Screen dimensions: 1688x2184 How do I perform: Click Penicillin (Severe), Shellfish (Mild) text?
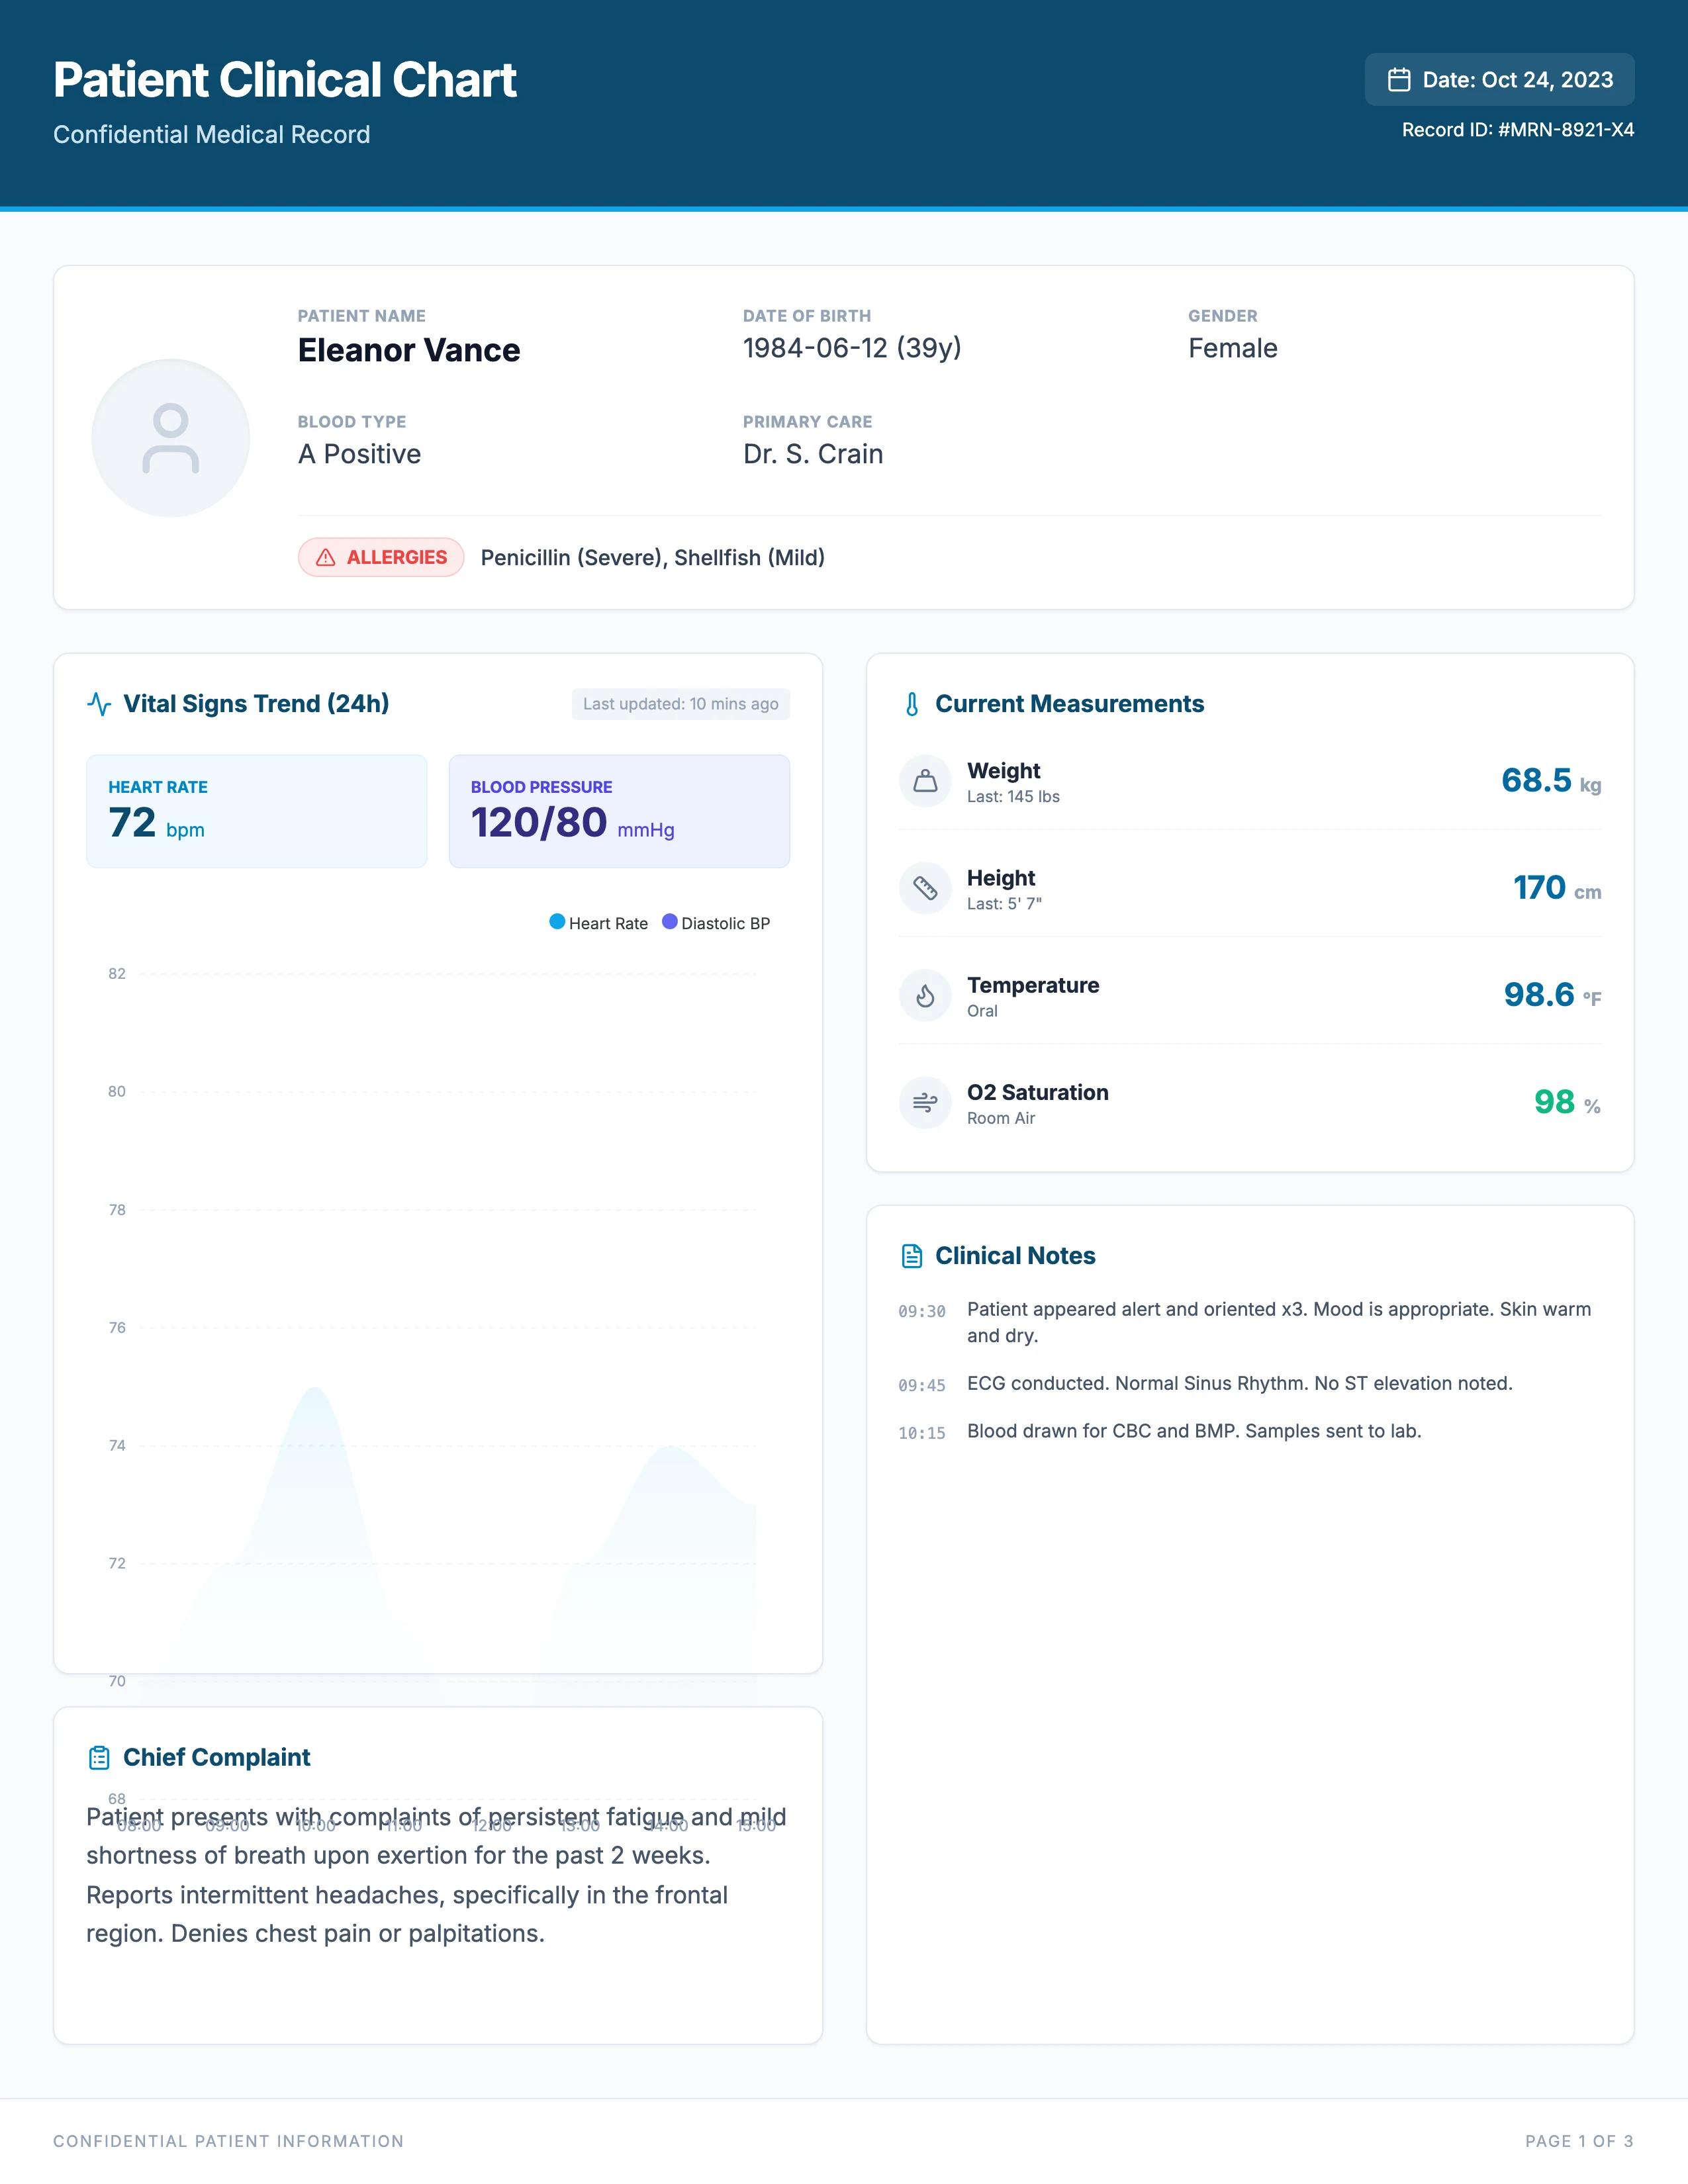tap(653, 558)
